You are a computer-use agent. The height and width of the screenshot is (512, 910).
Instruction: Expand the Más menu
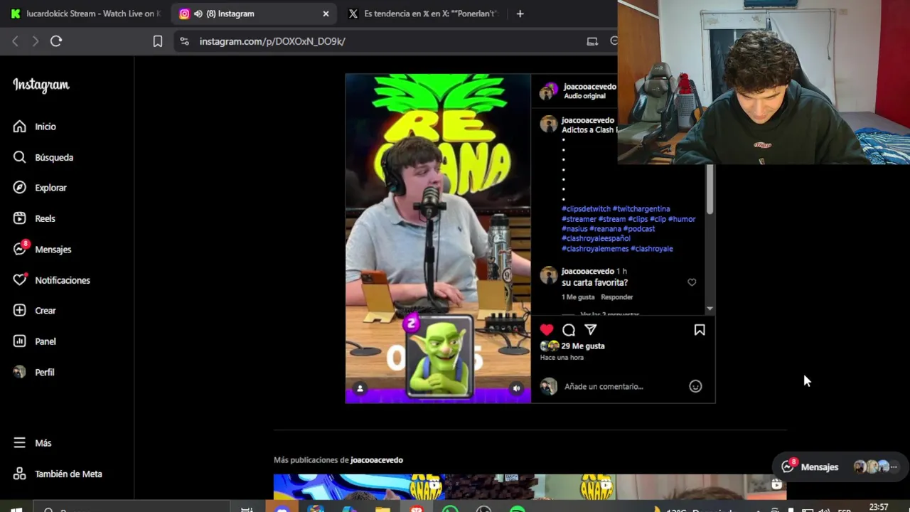coord(33,443)
